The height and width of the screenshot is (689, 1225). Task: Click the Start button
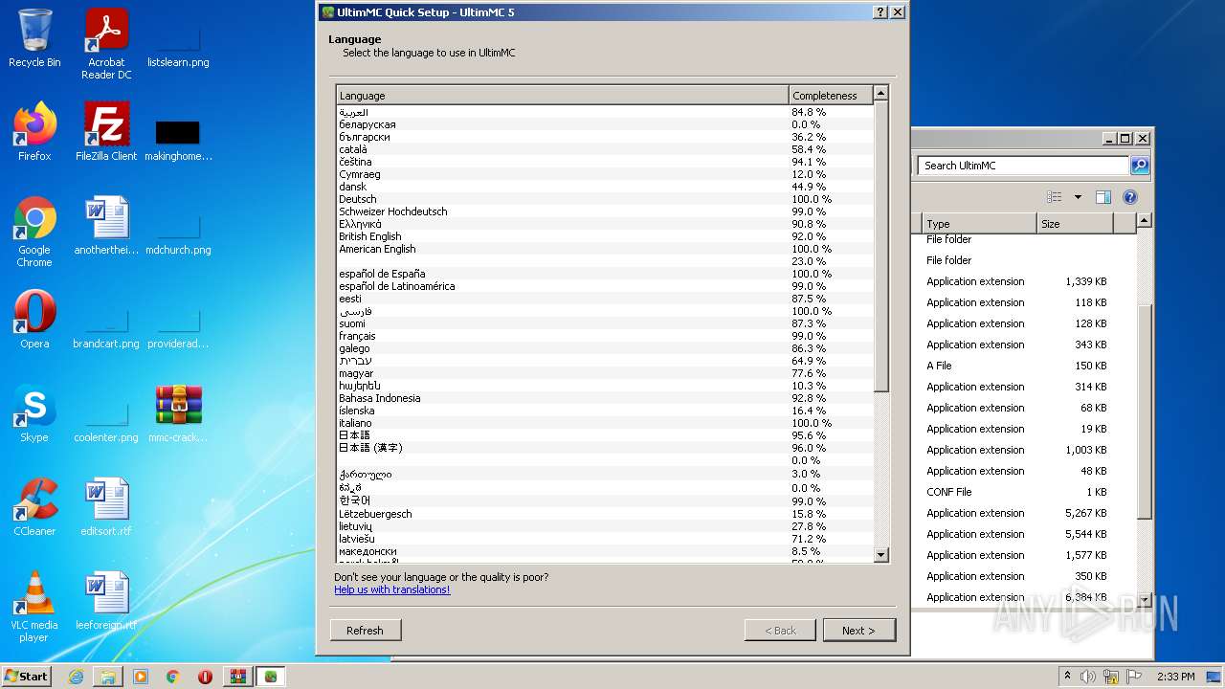coord(26,677)
